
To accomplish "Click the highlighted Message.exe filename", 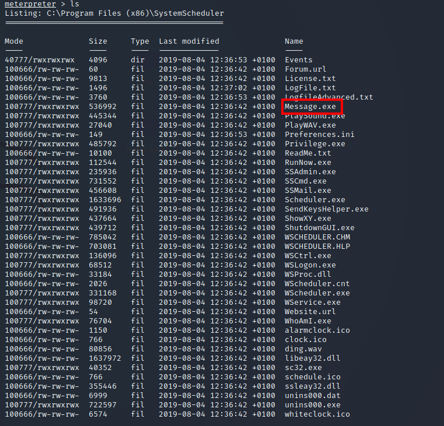I will [310, 107].
